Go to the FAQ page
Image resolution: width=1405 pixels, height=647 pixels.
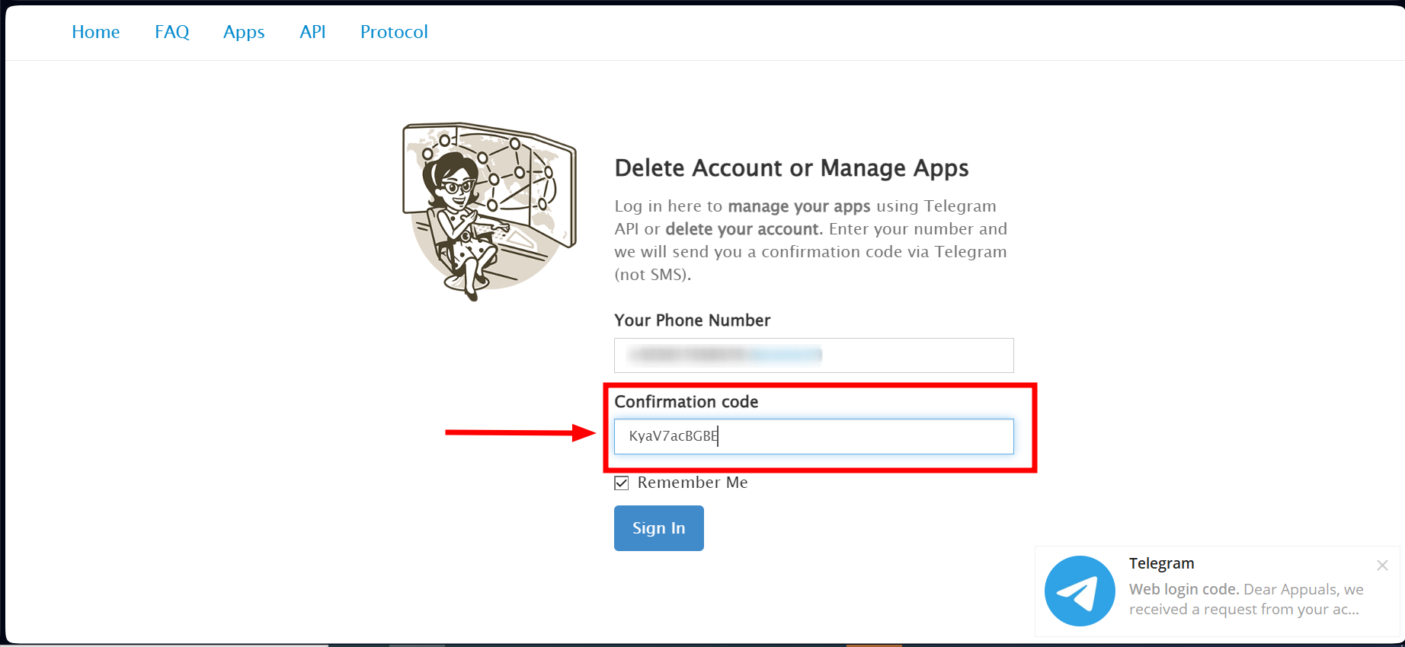[172, 32]
